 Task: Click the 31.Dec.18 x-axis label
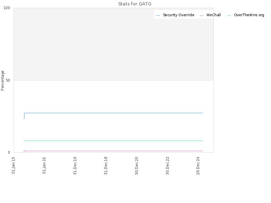(106, 166)
